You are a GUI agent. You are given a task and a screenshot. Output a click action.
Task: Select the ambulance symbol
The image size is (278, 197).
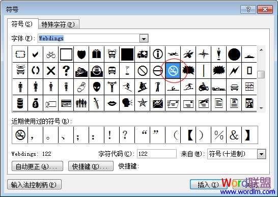[x=143, y=54]
